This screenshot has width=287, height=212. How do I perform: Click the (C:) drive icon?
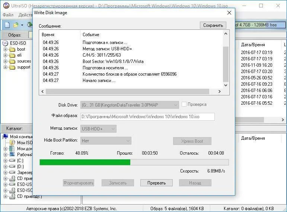pyautogui.click(x=12, y=161)
